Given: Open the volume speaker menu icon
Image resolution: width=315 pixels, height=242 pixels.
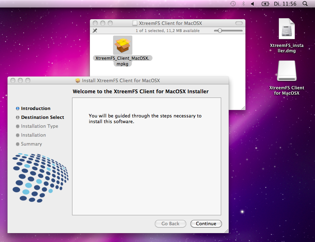Looking at the screenshot, I should pyautogui.click(x=253, y=4).
